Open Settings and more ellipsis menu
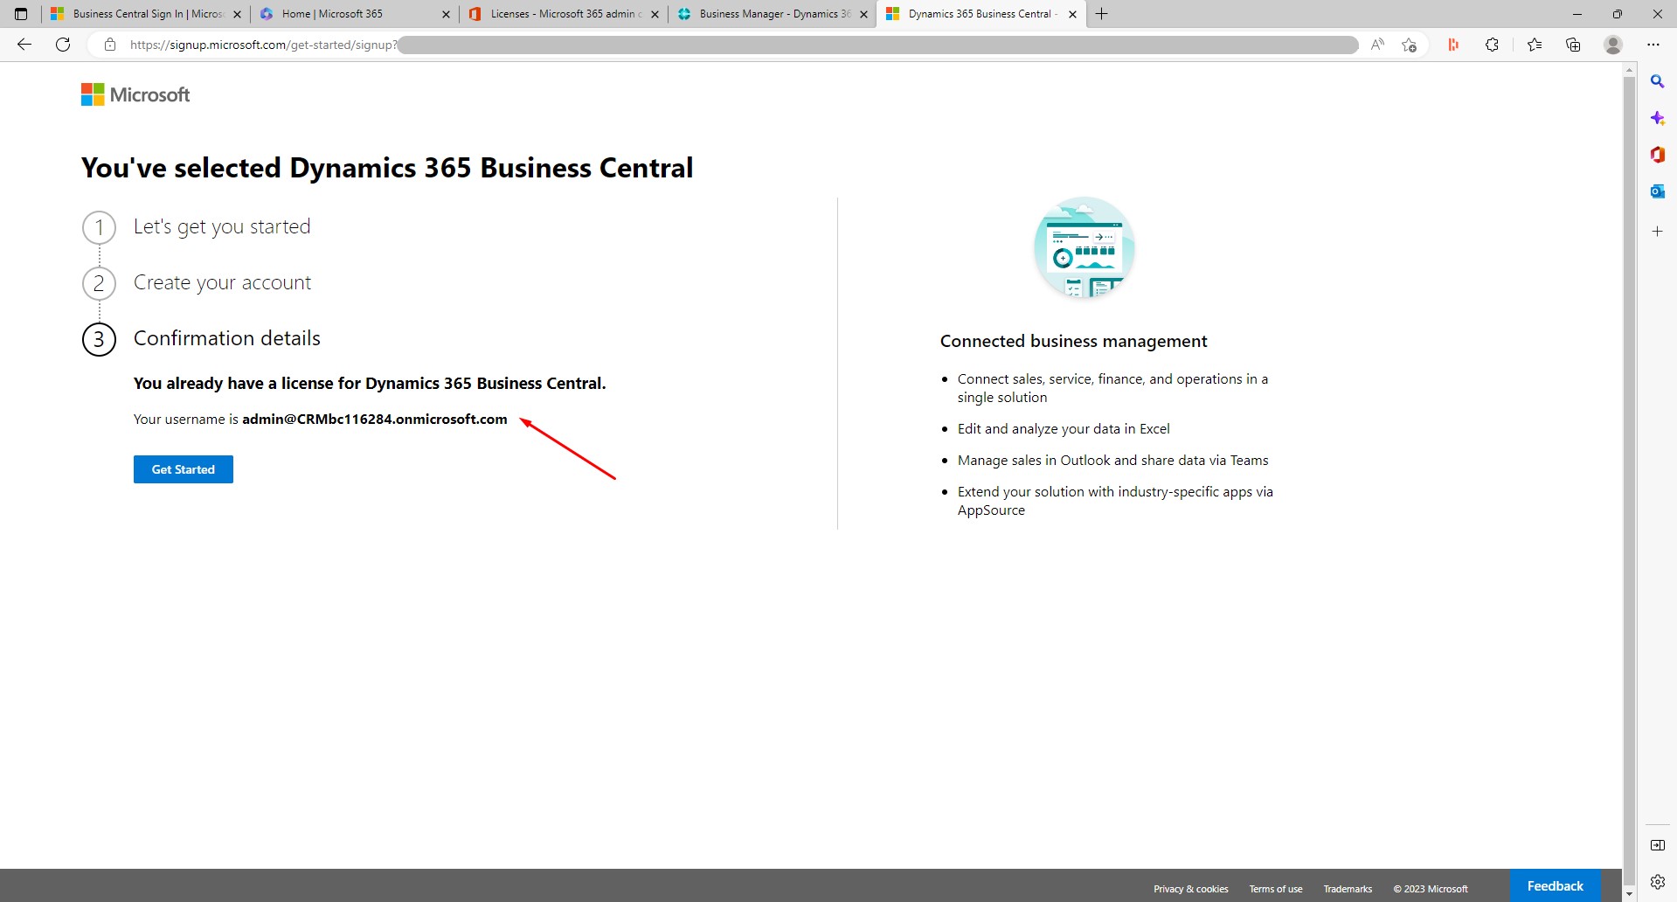The image size is (1677, 902). (1653, 45)
